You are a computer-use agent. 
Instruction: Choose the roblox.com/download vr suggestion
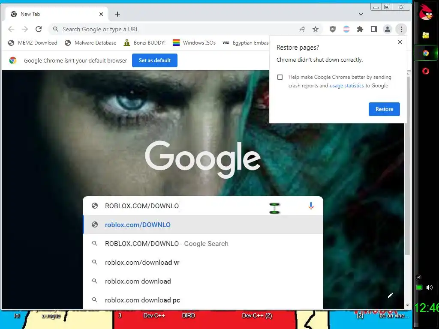203,263
